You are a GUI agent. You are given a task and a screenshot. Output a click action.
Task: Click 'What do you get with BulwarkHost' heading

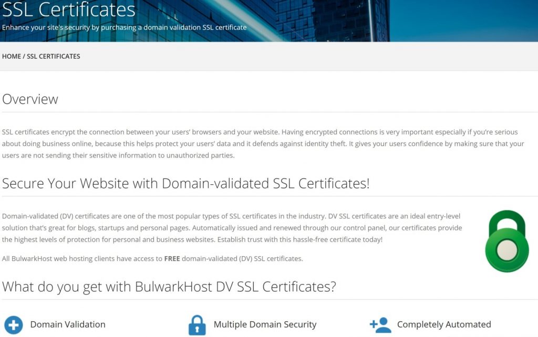tap(169, 287)
